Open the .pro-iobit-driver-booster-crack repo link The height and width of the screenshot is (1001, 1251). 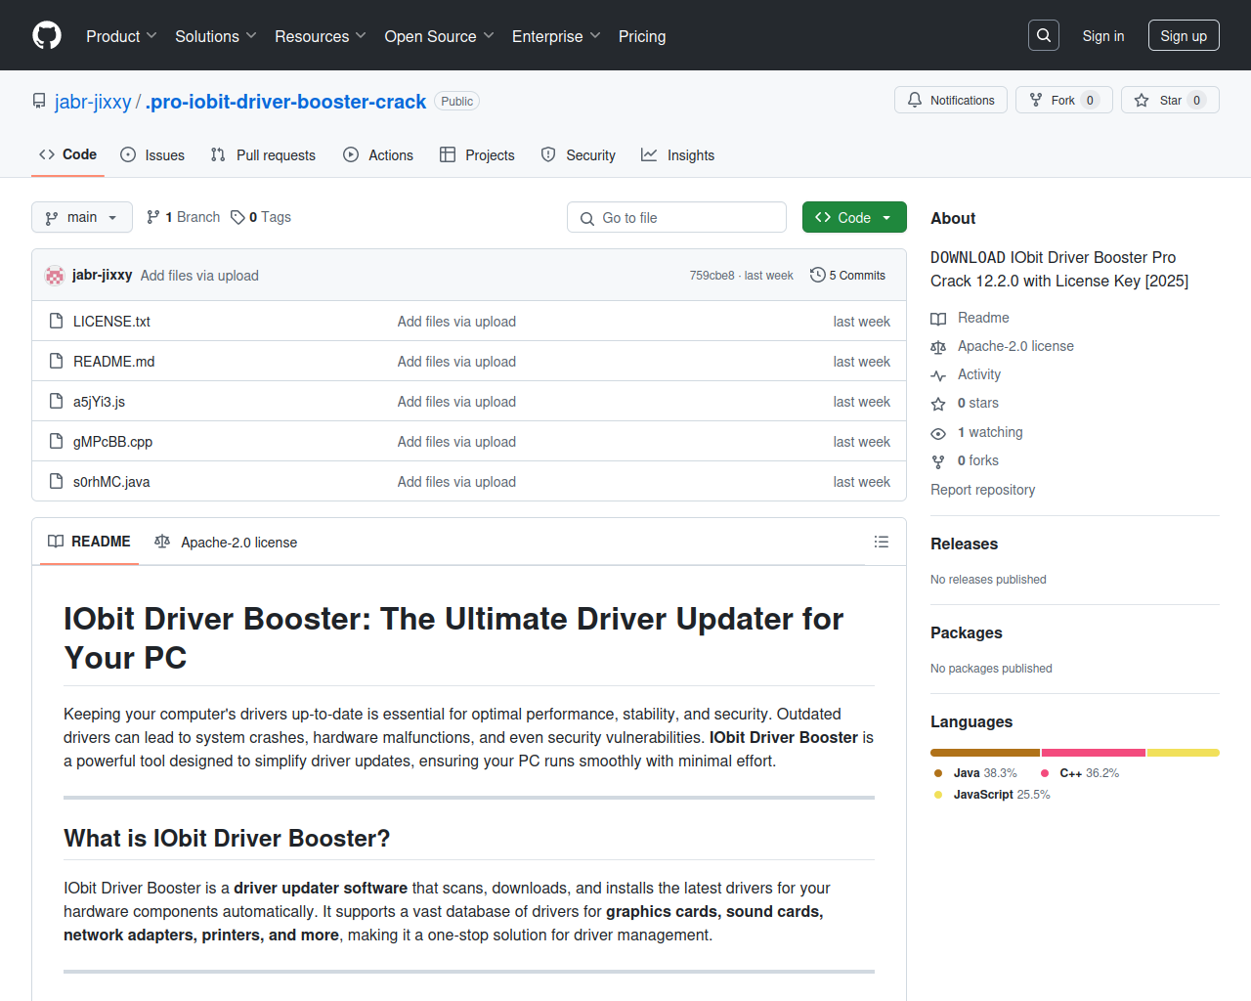(285, 102)
